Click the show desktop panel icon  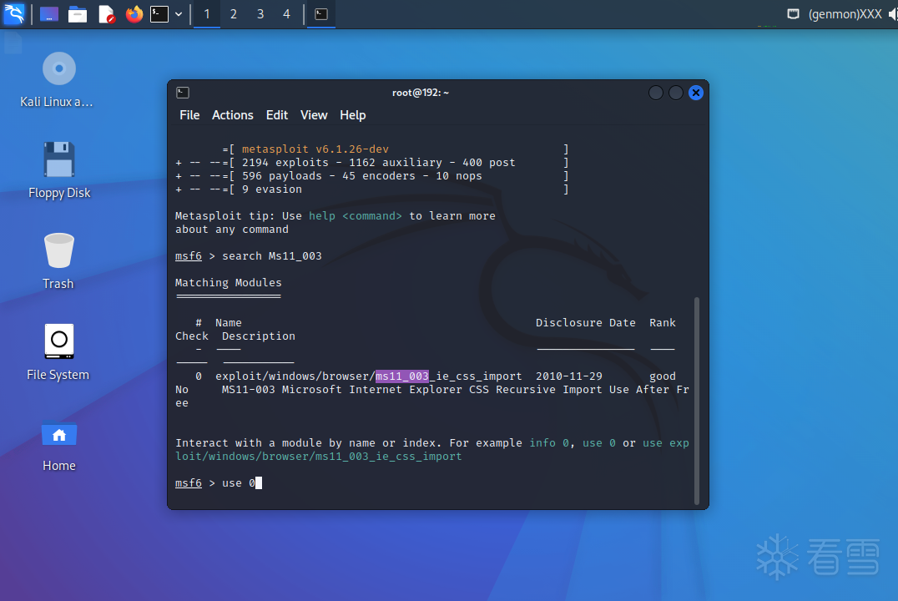tap(49, 13)
